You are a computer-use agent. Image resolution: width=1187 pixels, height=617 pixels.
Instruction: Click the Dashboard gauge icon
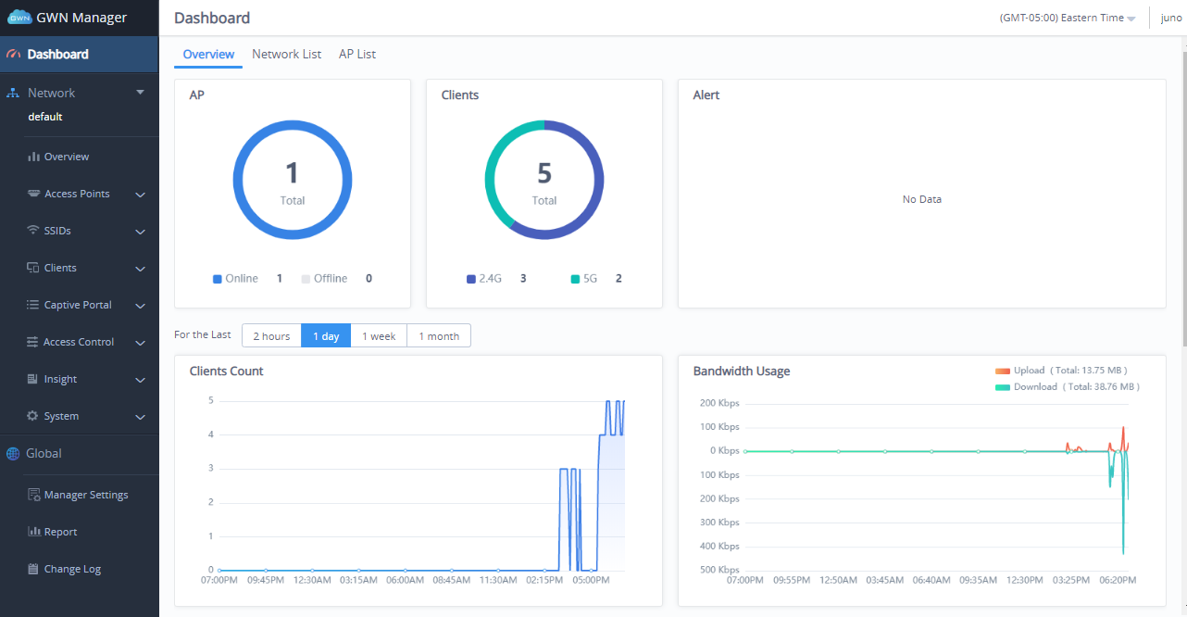(13, 55)
